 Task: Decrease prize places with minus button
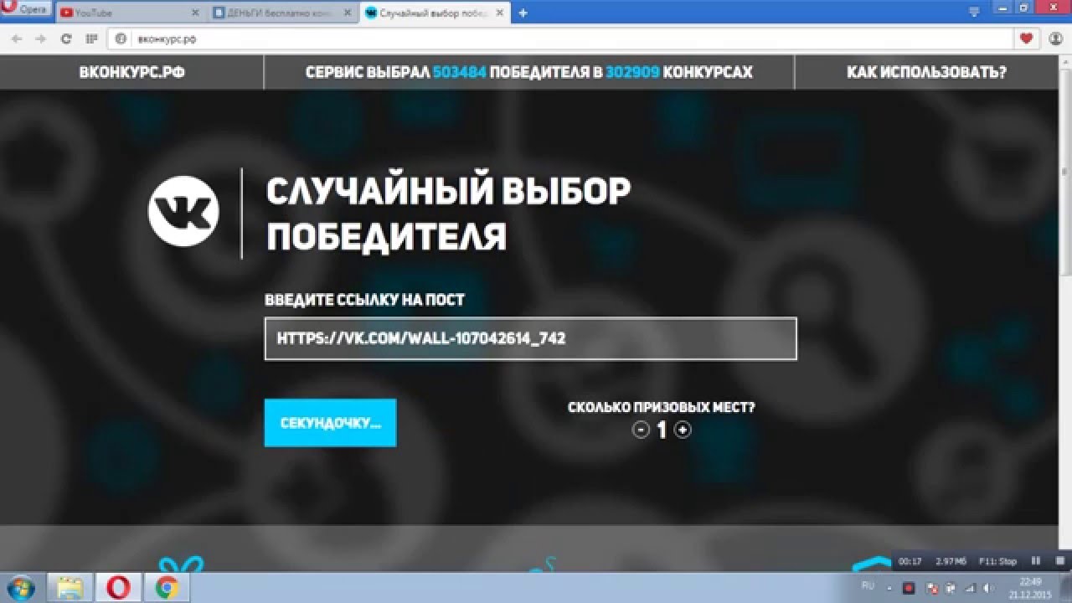click(641, 430)
